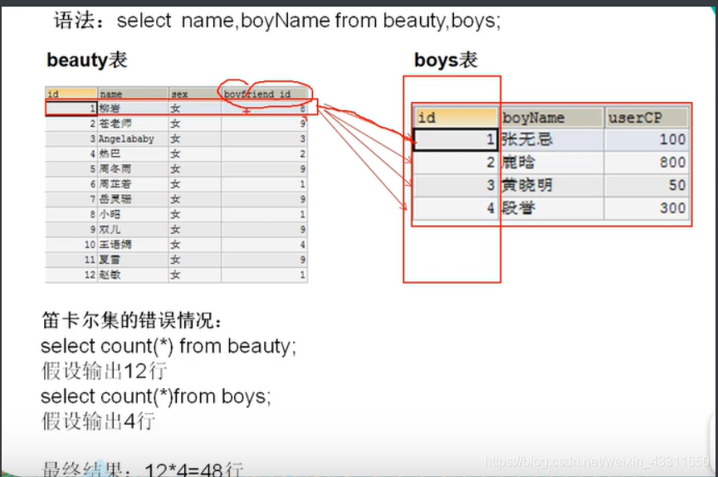Click the final result line '12*4=48行'

[x=193, y=470]
